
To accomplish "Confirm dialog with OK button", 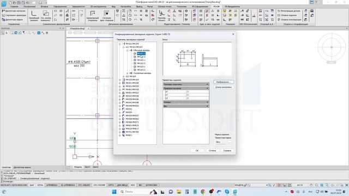I will [197, 151].
